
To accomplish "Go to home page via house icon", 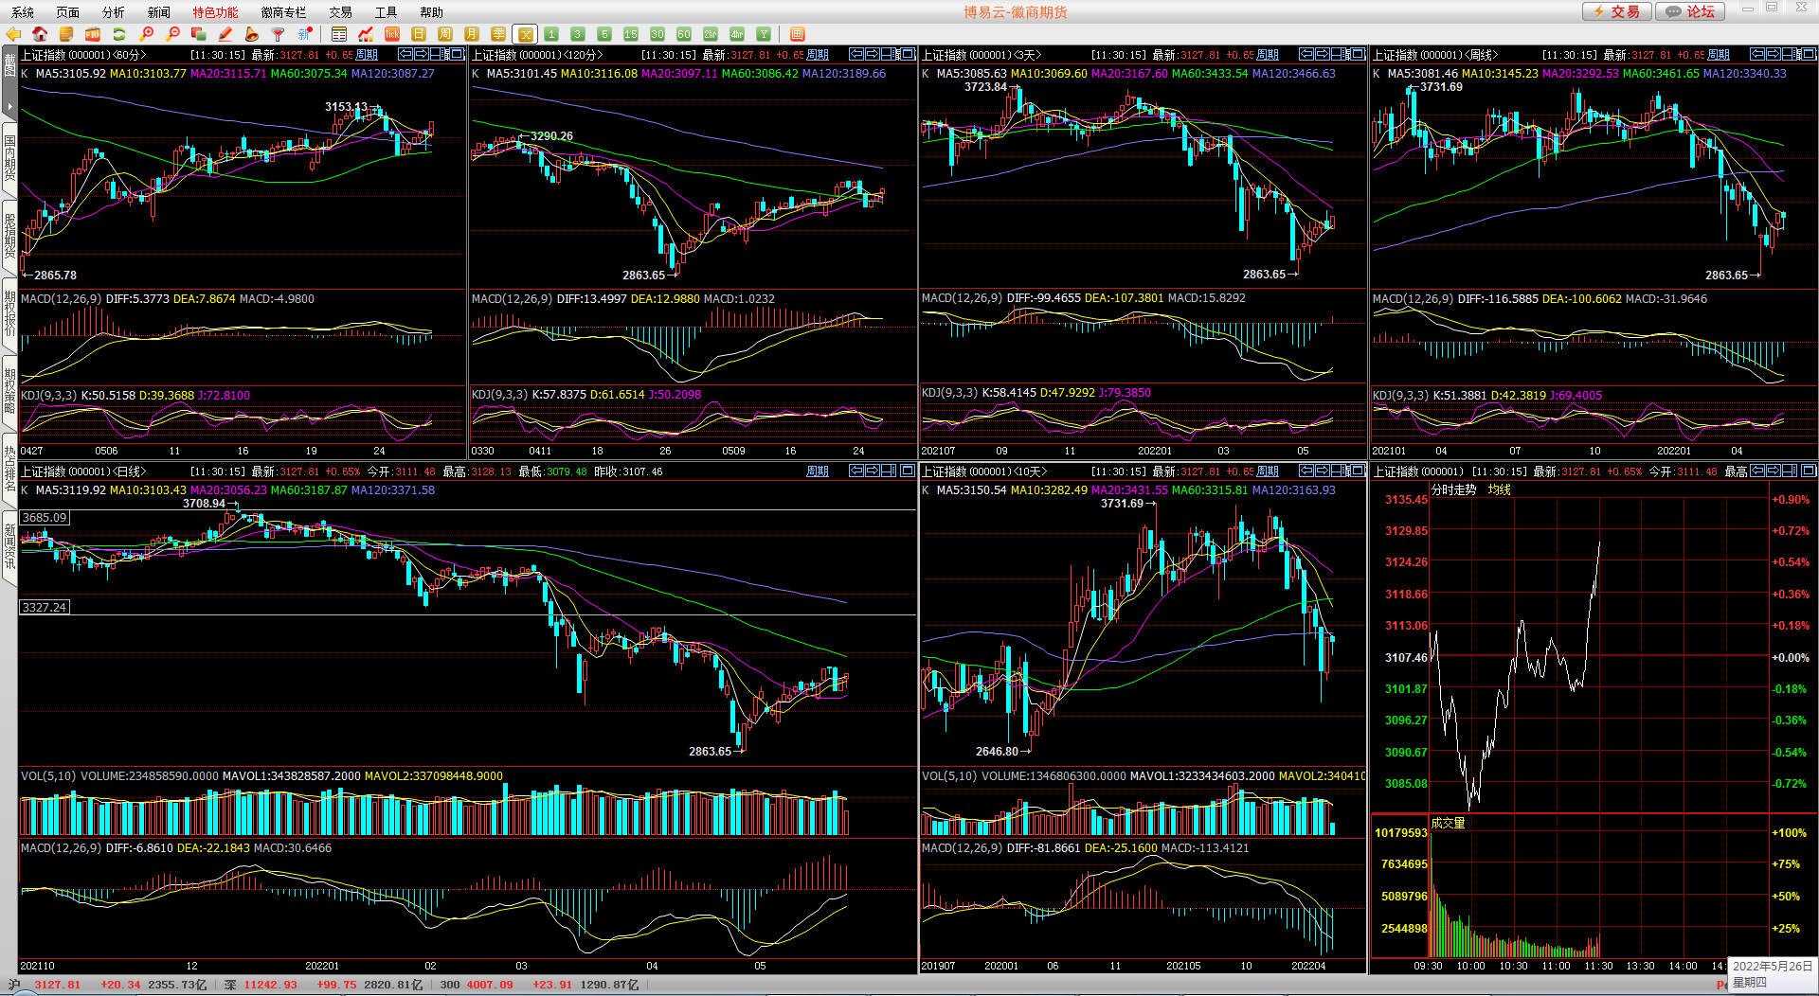I will pyautogui.click(x=40, y=34).
